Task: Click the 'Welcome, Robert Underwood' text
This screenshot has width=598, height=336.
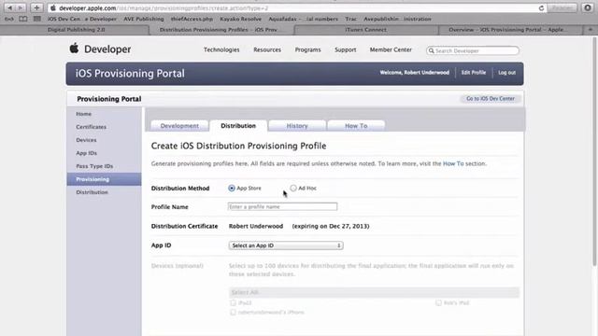Action: coord(414,73)
